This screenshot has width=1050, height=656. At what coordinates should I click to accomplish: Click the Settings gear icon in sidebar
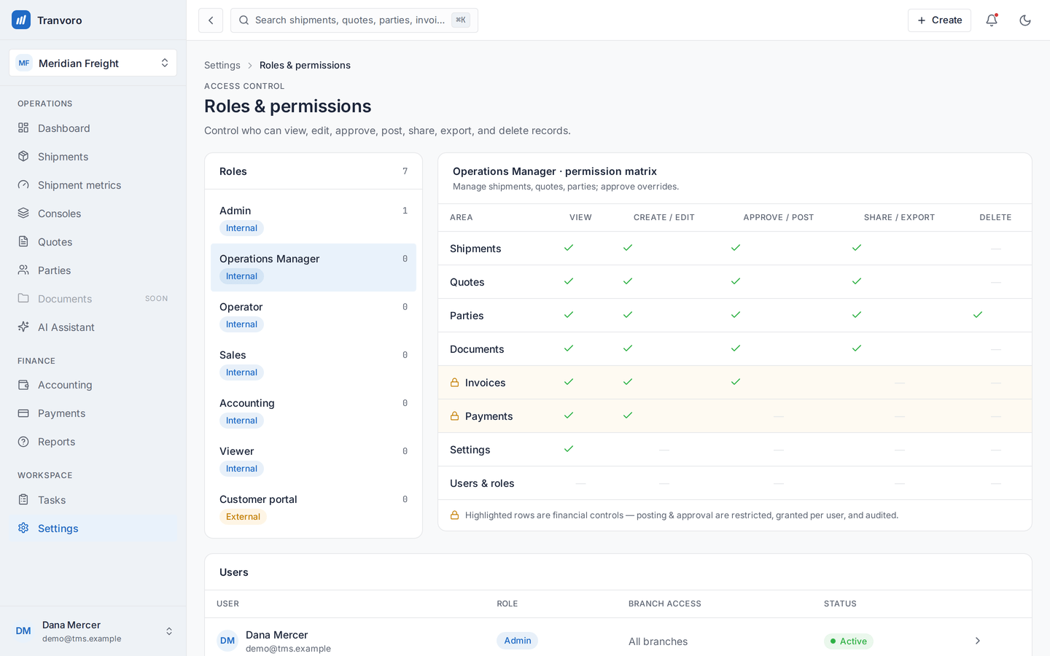(23, 528)
